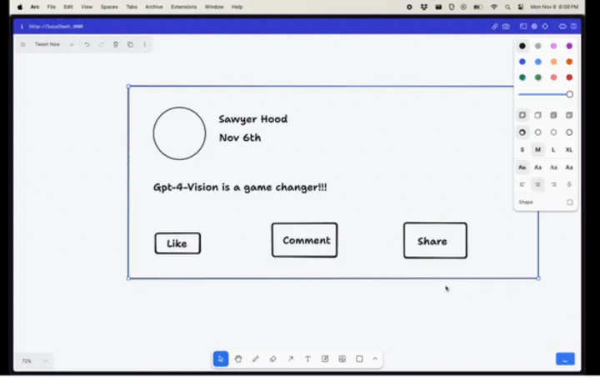Open the Spaces menu in menu bar
600x382 pixels.
coord(109,6)
